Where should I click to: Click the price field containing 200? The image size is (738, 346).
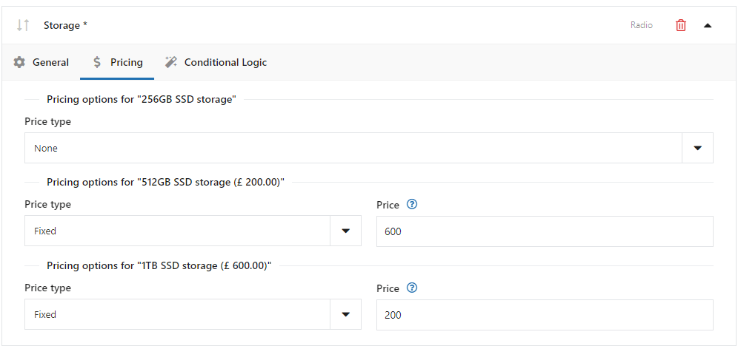click(x=545, y=314)
